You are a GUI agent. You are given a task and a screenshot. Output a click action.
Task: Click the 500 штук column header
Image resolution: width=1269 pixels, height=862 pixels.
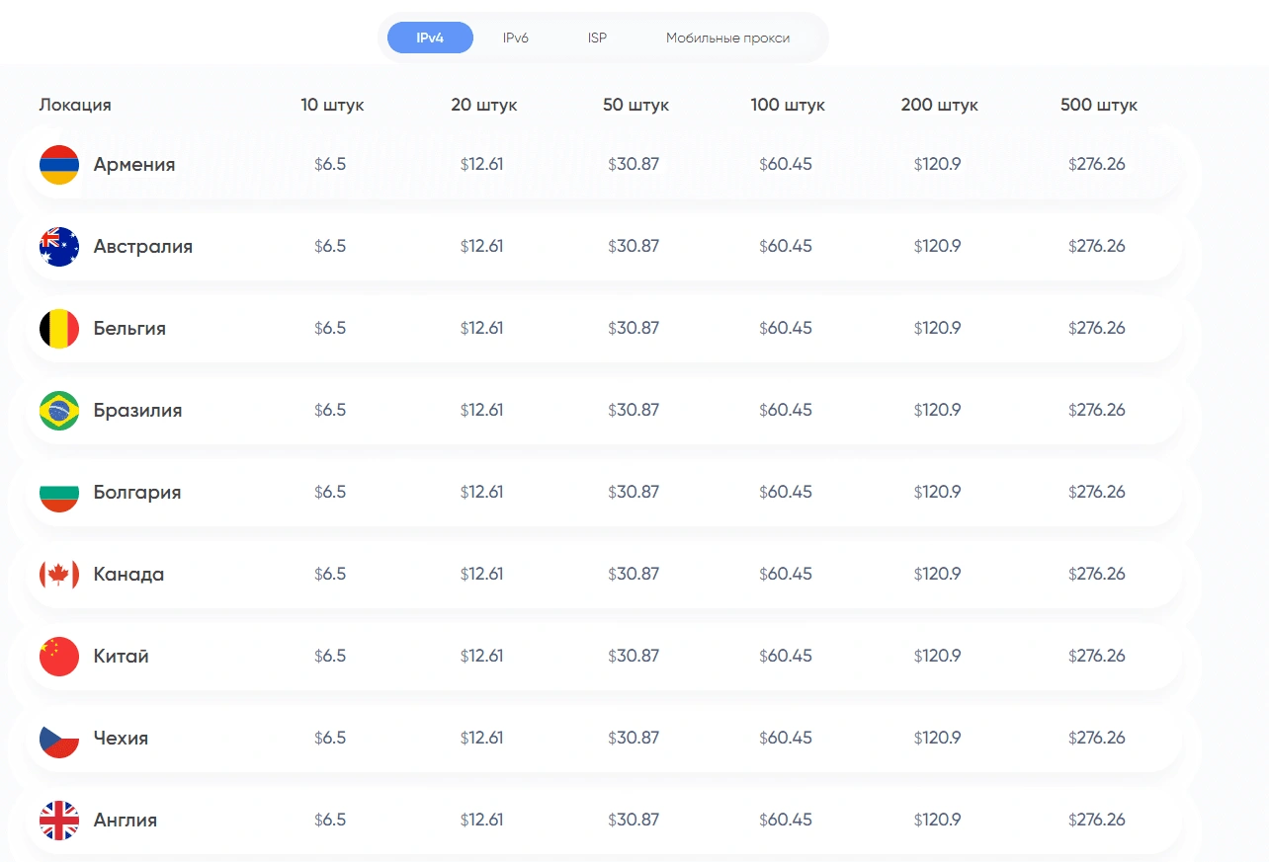1098,105
